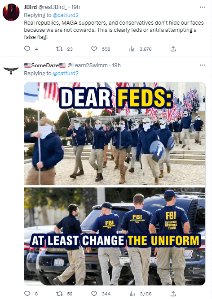This screenshot has height=299, width=212.
Task: Retweet JBird's post
Action: [x=59, y=49]
